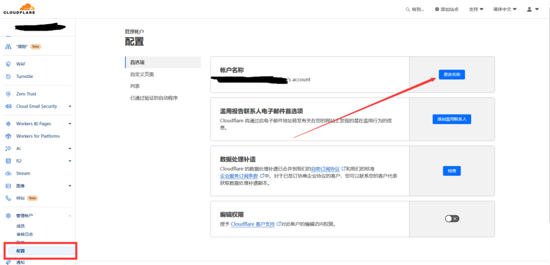Expand the Cloud Email Security arrow
This screenshot has width=550, height=265.
tap(70, 107)
